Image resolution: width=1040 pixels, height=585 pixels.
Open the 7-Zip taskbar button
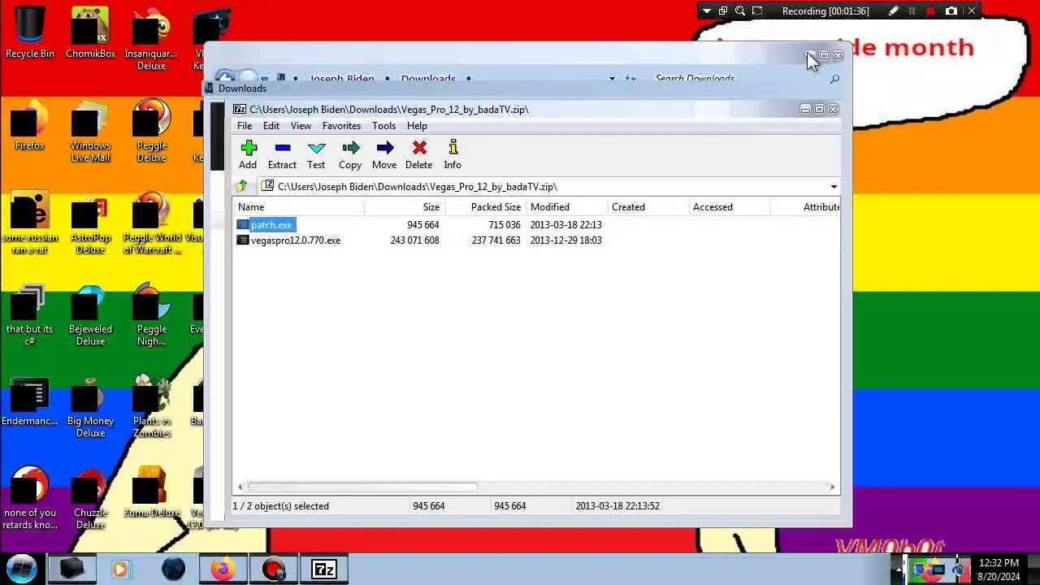[x=324, y=570]
